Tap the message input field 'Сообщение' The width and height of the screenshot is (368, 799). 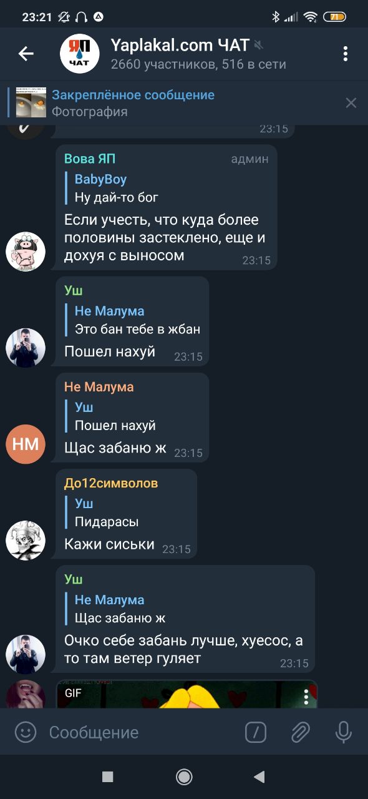[140, 732]
